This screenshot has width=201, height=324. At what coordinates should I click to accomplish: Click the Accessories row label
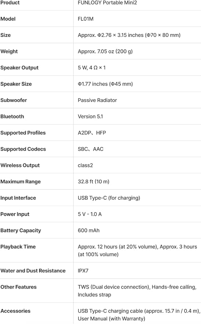(15, 311)
